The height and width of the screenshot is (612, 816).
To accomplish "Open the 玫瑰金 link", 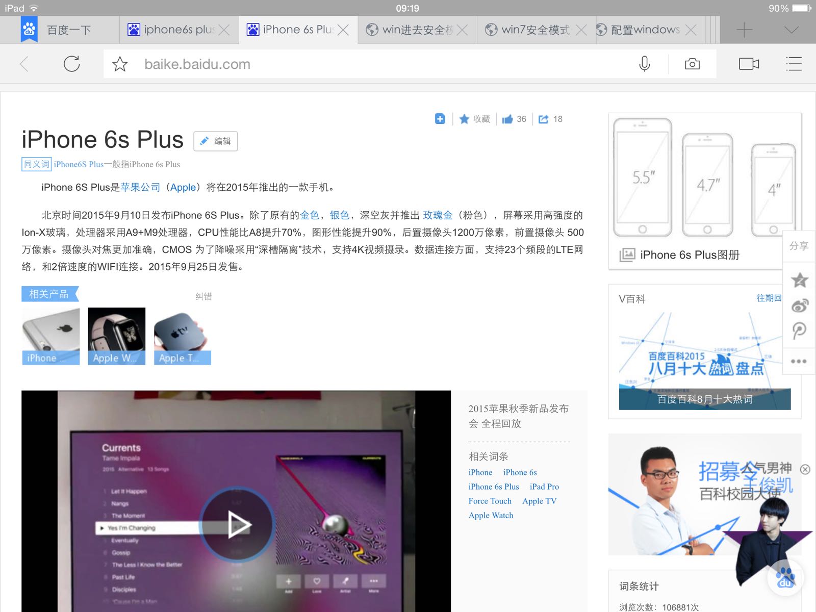I will coord(438,215).
